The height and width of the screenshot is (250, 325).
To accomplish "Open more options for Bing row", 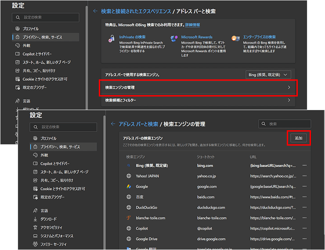I will 304,165.
